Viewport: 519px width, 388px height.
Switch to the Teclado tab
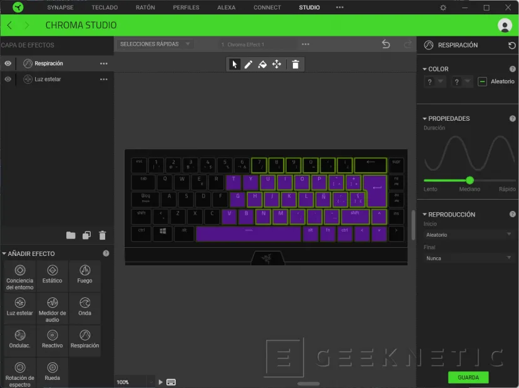point(105,8)
